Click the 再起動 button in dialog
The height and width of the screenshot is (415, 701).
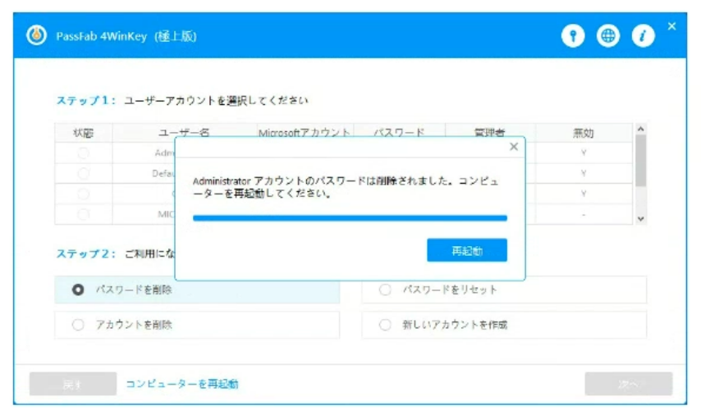tap(467, 250)
